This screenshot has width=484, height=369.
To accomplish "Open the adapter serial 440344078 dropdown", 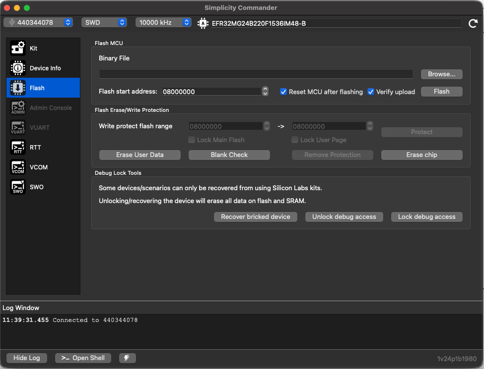I will click(x=38, y=22).
